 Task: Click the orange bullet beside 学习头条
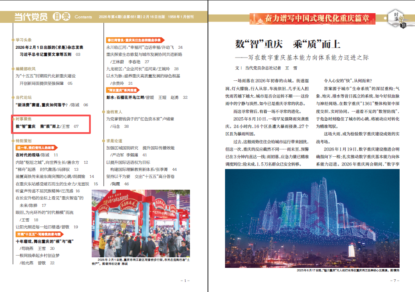tap(13, 40)
